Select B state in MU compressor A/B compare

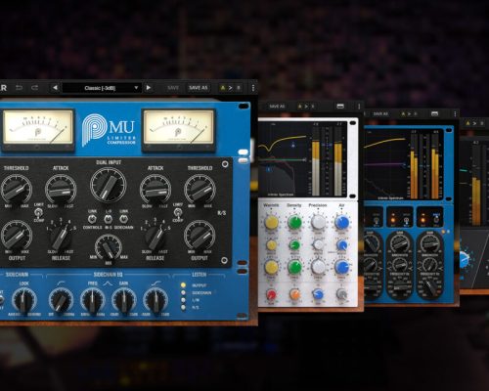click(239, 88)
